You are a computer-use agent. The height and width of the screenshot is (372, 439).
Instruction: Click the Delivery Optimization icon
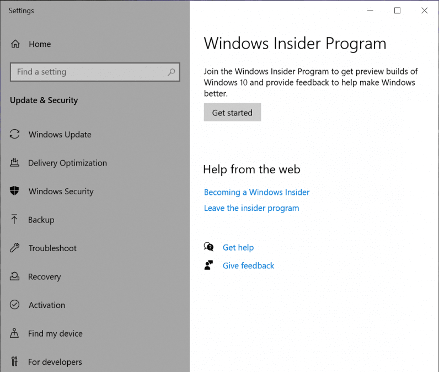[14, 162]
